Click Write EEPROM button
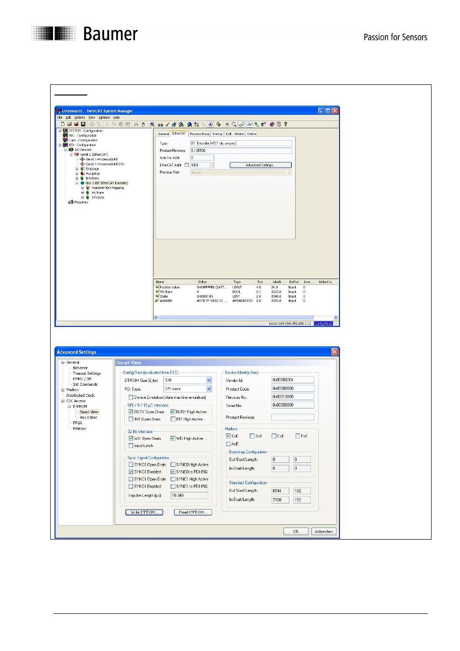Screen dimensions: 460x651 click(x=144, y=512)
